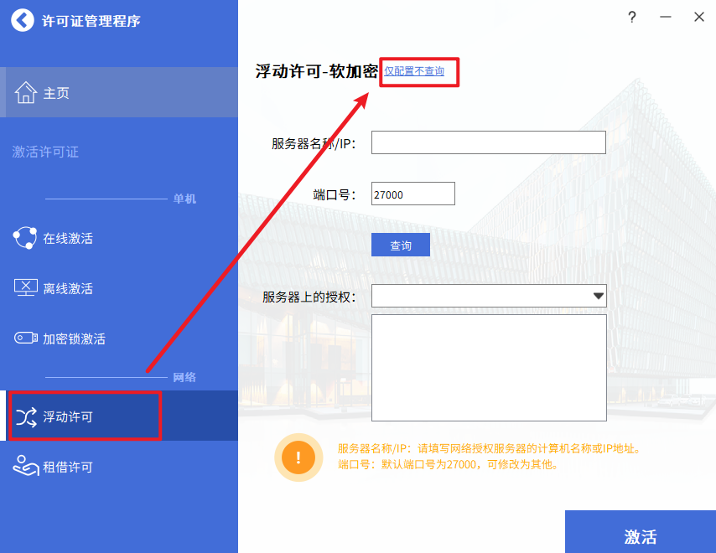Click the 租借许可 hand icon
This screenshot has height=553, width=716.
(x=25, y=467)
